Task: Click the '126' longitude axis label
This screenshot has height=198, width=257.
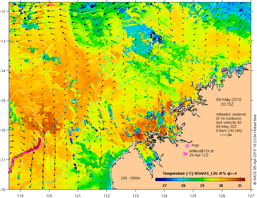Action: [222, 196]
